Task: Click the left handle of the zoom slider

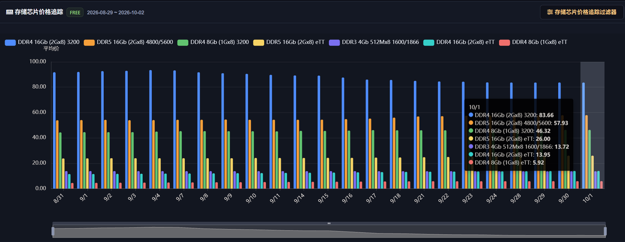Action: pos(53,231)
